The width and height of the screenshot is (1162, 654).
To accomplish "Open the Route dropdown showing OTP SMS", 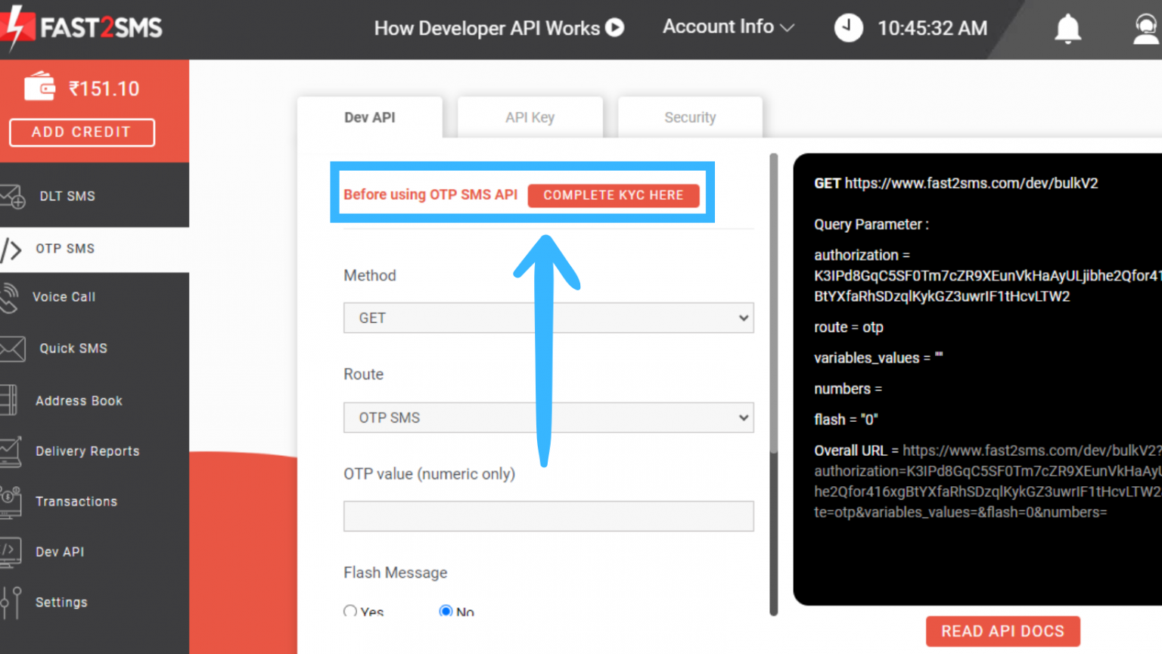I will tap(548, 417).
